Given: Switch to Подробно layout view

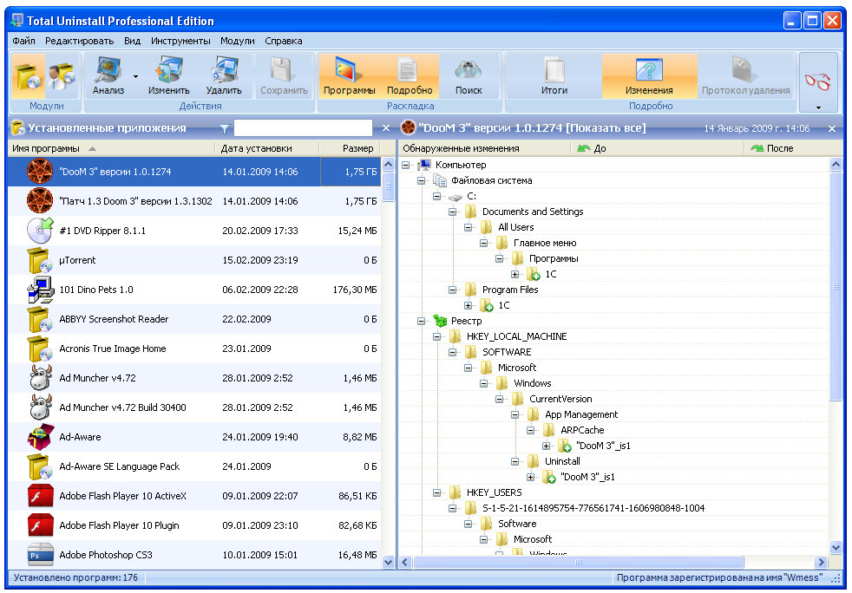Looking at the screenshot, I should tap(410, 76).
